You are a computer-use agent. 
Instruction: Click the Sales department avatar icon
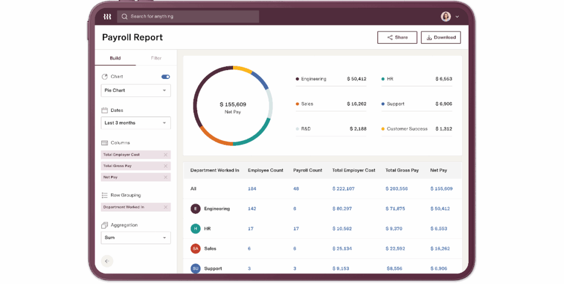click(195, 249)
